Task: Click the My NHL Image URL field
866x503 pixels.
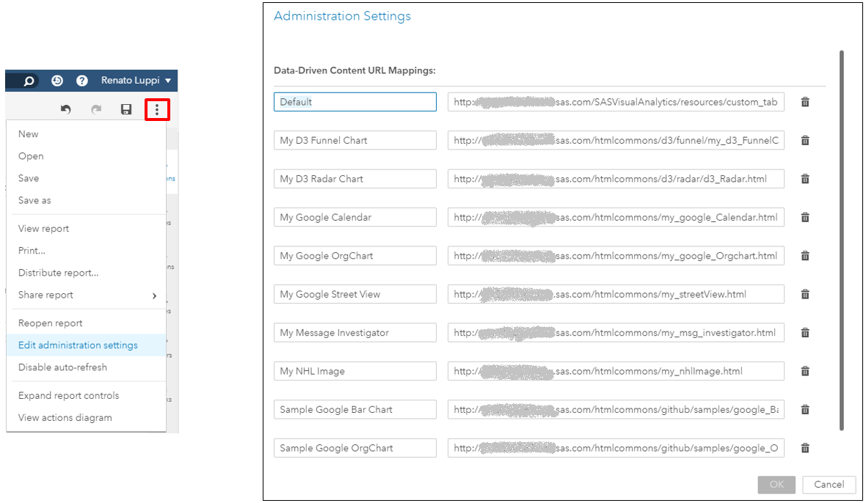Action: pyautogui.click(x=616, y=371)
